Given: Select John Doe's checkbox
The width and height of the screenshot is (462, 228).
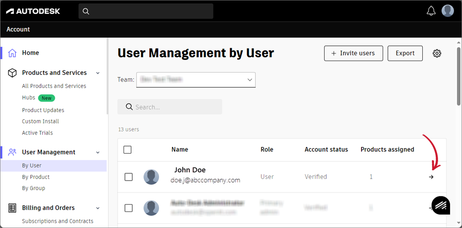Looking at the screenshot, I should coord(129,177).
